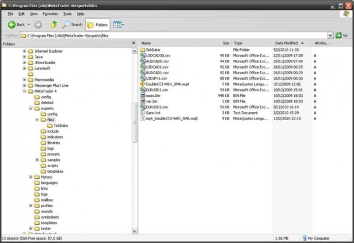Expand the samples tree node
Screen dimensions: 354x243
[x=37, y=160]
